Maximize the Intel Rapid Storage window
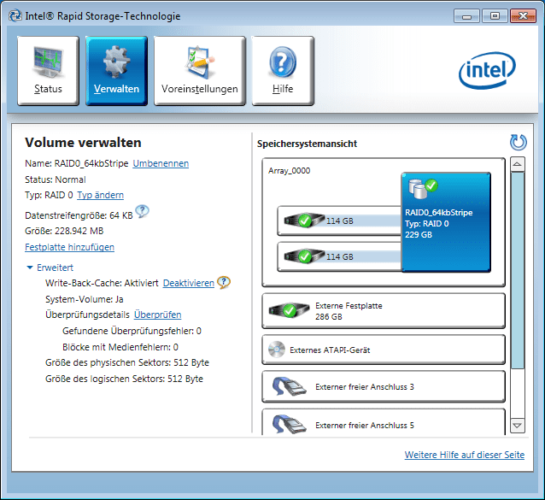 point(495,16)
